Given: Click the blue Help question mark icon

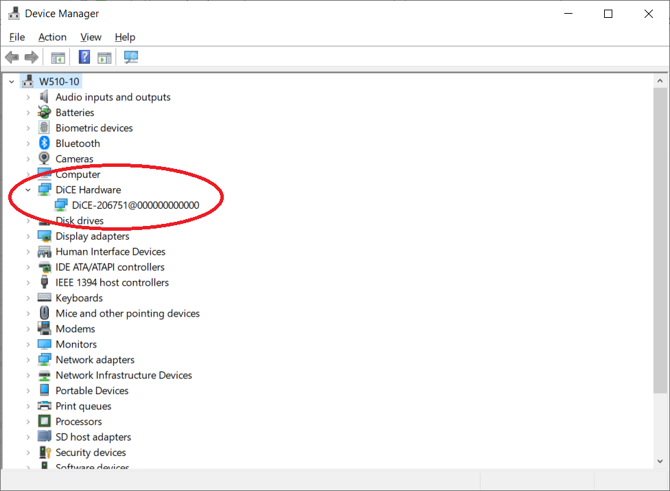Looking at the screenshot, I should point(84,58).
